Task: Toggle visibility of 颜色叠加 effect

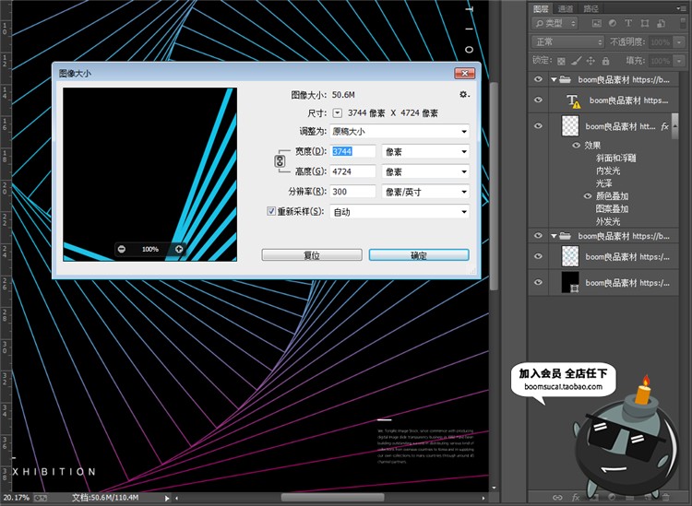Action: [x=587, y=197]
